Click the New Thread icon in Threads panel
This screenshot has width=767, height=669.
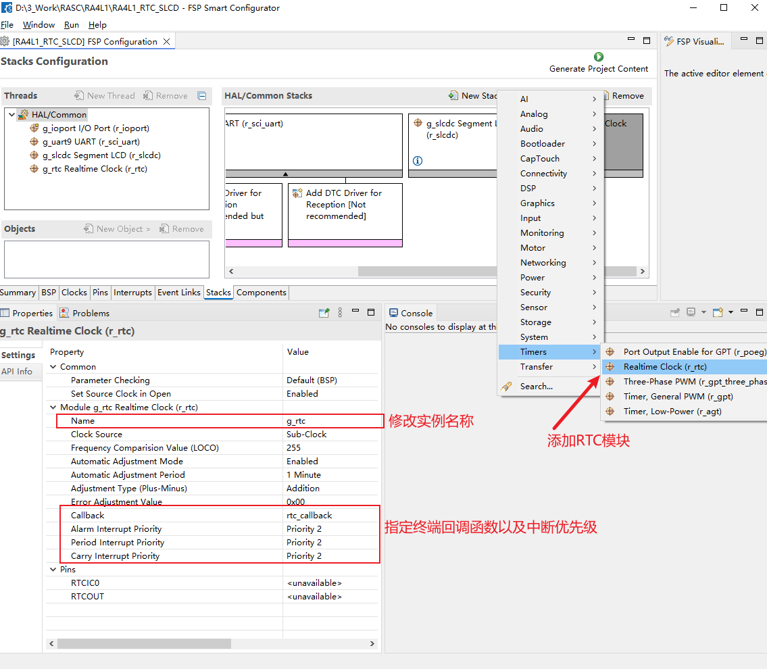coord(79,95)
